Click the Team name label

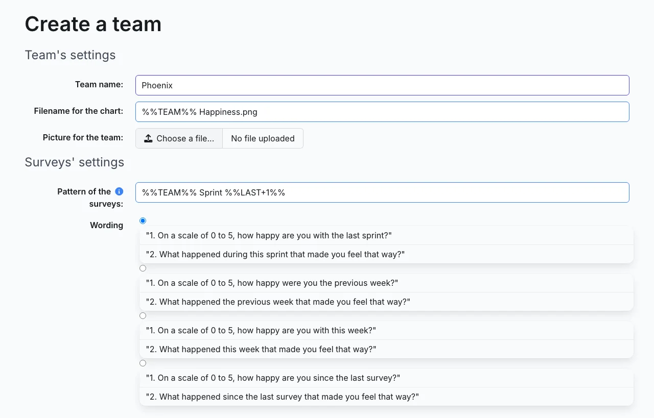(x=99, y=84)
